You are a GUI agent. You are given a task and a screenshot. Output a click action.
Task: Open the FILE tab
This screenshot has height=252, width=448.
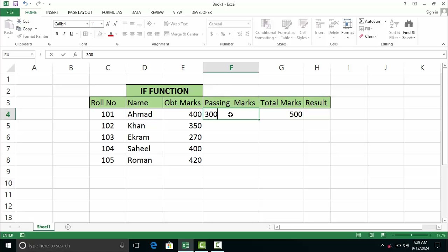point(10,12)
